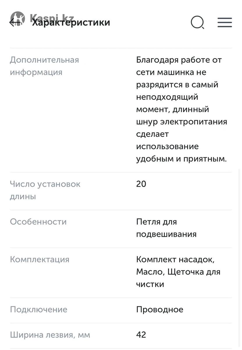Click the Ширина лезвия, мм label
The height and width of the screenshot is (350, 242).
point(50,335)
